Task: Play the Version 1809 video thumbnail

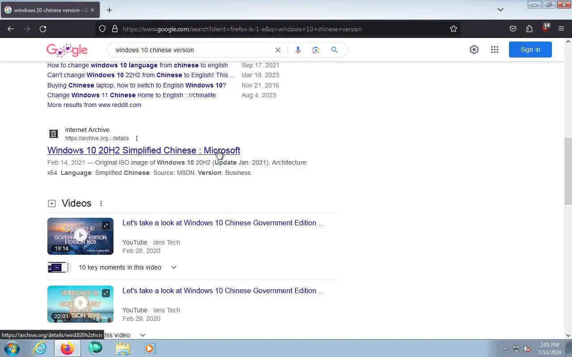Action: [80, 304]
